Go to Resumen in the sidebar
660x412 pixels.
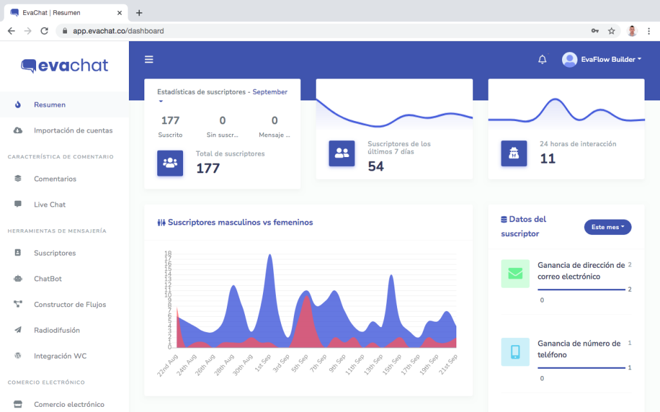coord(50,104)
